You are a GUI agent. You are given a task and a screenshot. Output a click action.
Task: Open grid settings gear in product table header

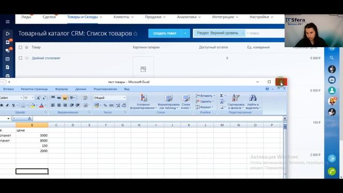(27, 47)
